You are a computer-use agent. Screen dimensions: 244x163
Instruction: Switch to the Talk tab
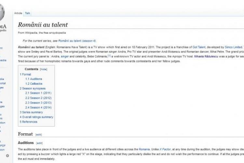[28, 13]
